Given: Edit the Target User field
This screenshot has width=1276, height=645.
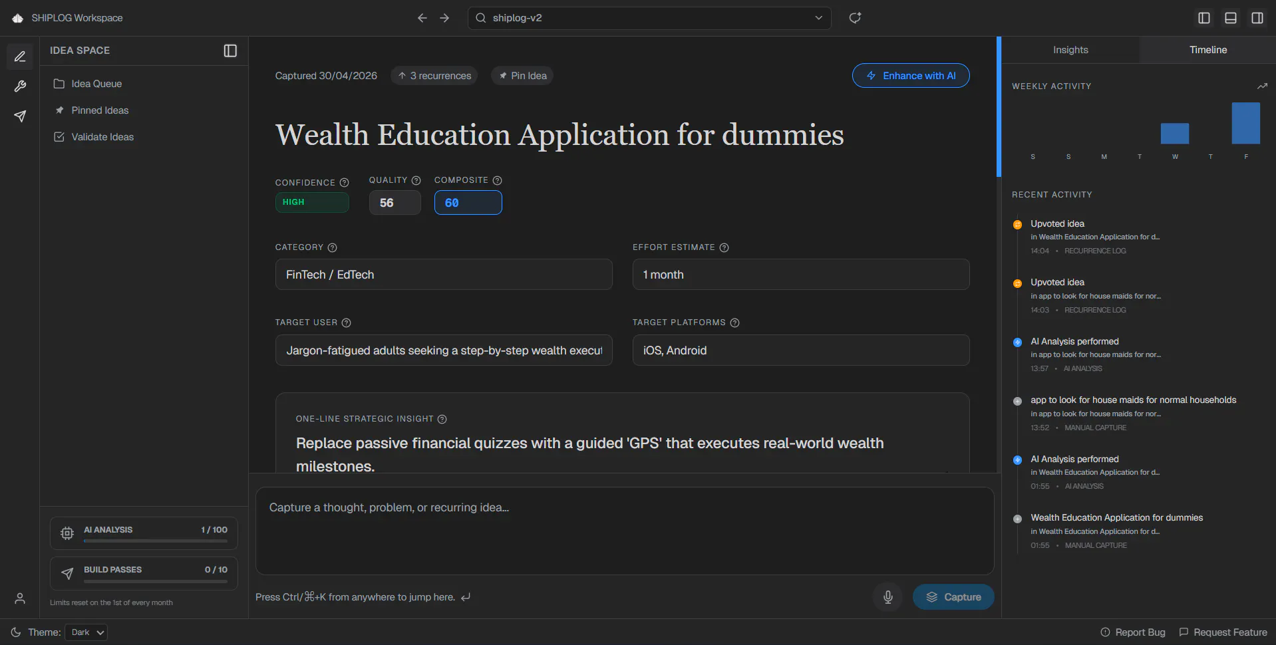Looking at the screenshot, I should click(444, 350).
